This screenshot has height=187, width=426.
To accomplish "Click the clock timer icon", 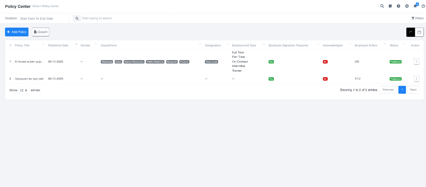I will [398, 6].
